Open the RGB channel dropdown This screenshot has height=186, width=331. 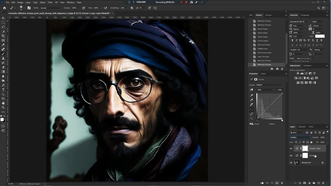pyautogui.click(x=265, y=90)
